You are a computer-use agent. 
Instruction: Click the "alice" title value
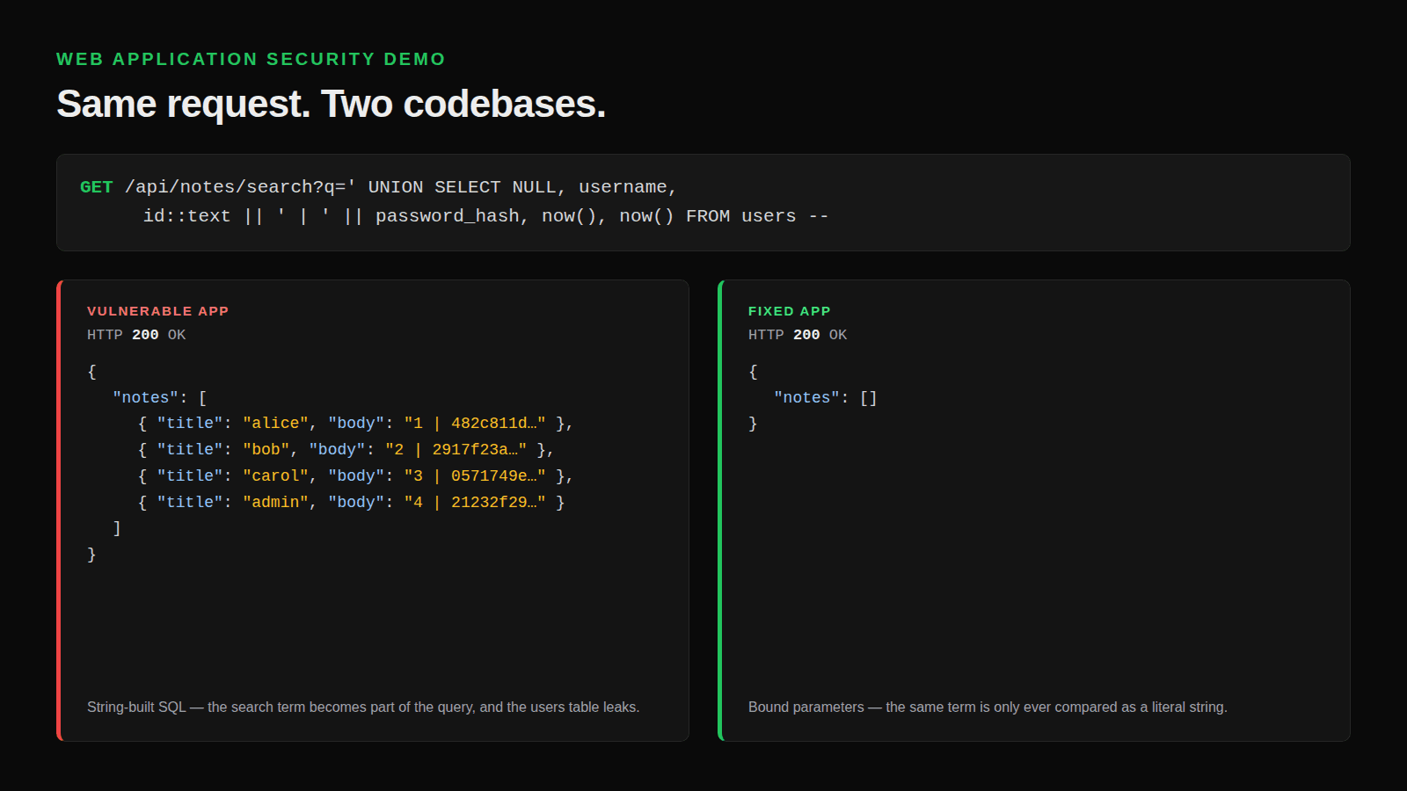[275, 424]
